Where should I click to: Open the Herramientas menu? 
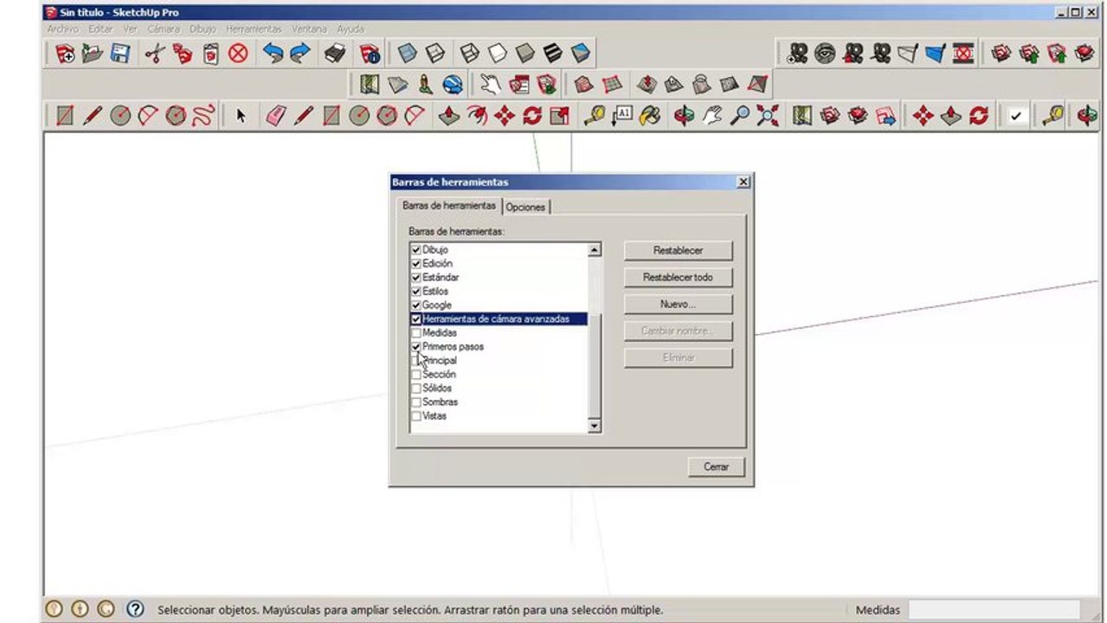click(254, 29)
